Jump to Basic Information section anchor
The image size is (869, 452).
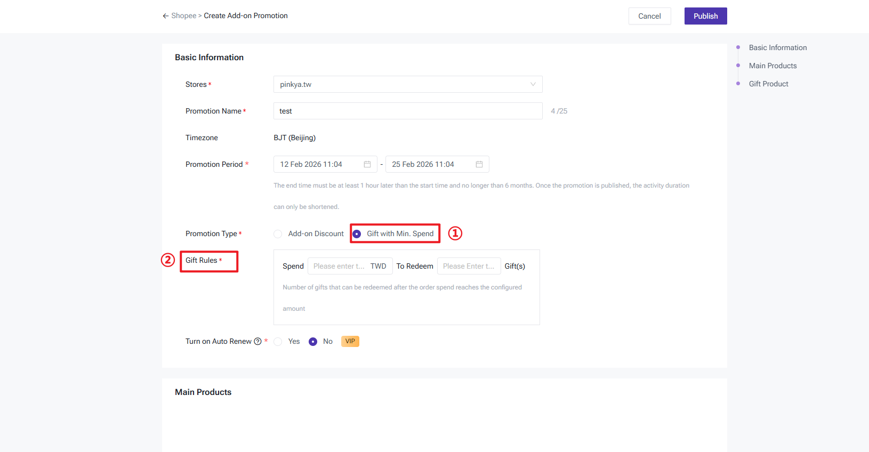(x=777, y=47)
